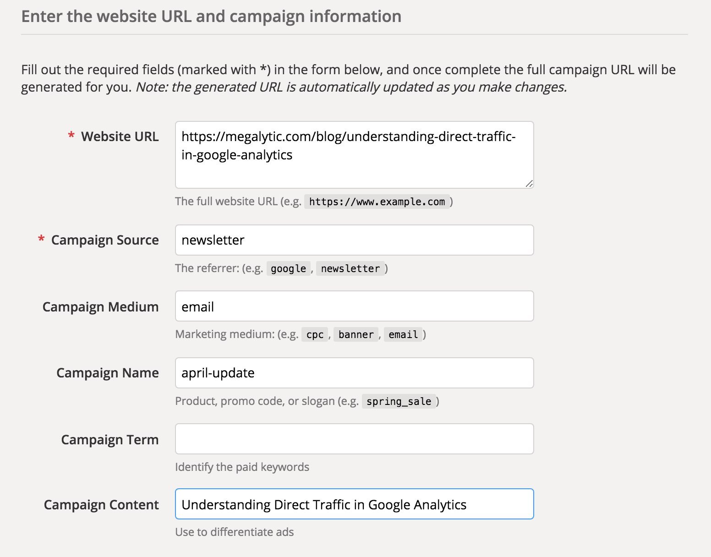Click the email medium example chip
Viewport: 711px width, 557px height.
click(x=403, y=335)
